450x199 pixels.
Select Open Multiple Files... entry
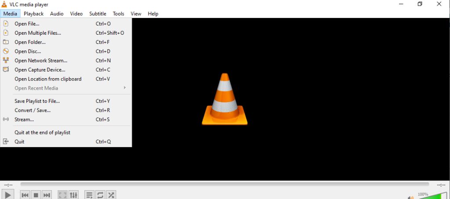[66, 33]
